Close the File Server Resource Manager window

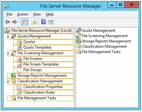coord(132,5)
